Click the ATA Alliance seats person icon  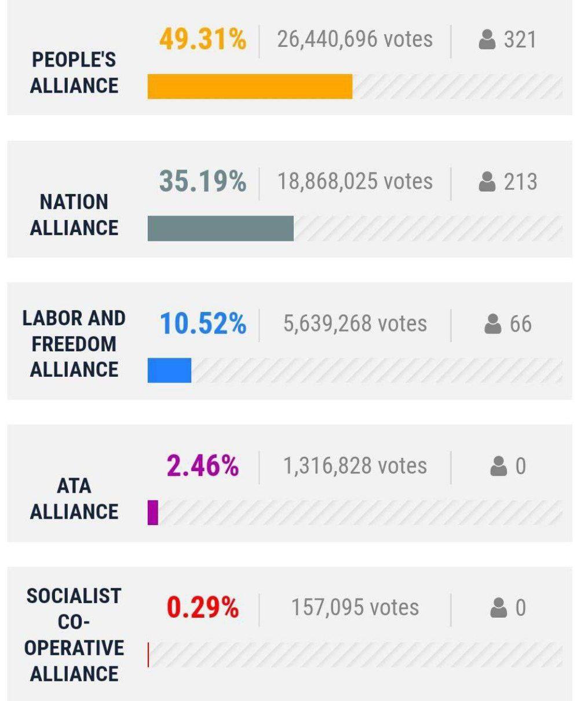point(498,466)
